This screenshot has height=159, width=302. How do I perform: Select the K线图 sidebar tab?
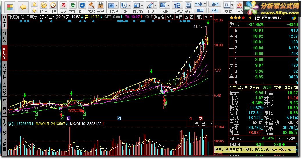tap(4, 53)
